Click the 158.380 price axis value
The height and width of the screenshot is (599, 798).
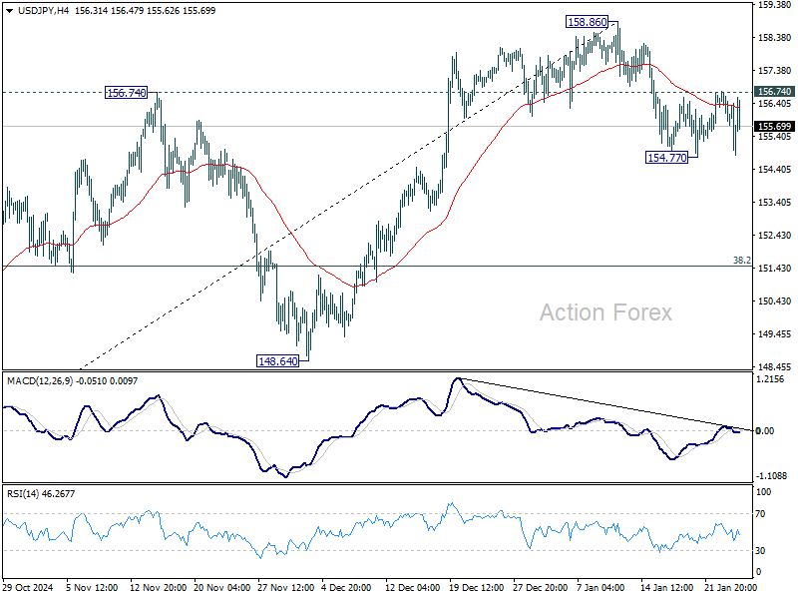coord(774,38)
